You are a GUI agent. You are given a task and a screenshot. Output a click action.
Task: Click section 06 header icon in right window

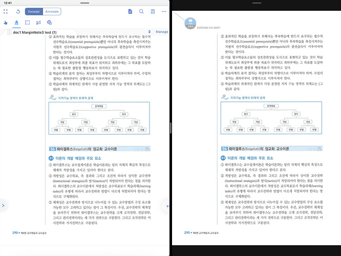[x=319, y=149]
